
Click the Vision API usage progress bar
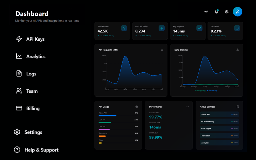[x=107, y=115]
